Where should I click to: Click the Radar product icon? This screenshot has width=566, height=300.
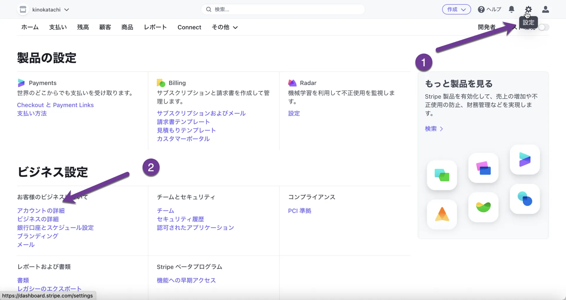pos(292,83)
